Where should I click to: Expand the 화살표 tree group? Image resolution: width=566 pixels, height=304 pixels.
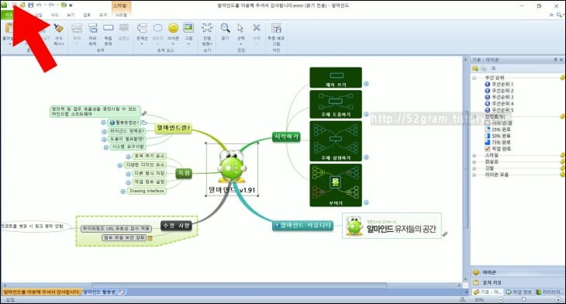pos(475,162)
